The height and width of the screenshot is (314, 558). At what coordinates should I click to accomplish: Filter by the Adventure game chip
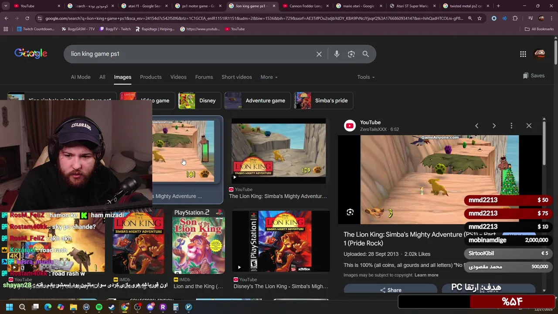click(x=257, y=101)
